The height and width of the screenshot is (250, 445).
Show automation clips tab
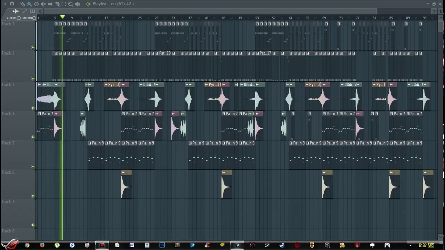click(24, 11)
